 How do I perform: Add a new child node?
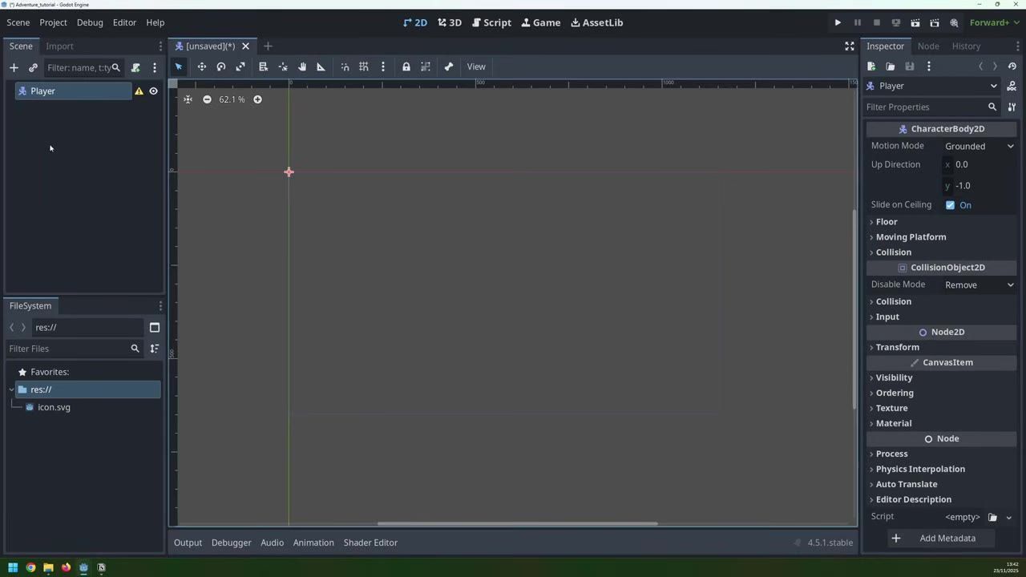tap(14, 67)
